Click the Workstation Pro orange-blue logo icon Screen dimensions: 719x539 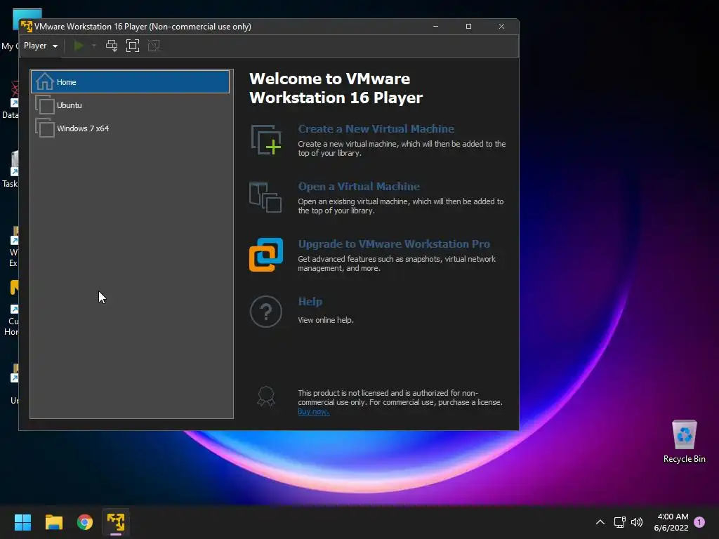coord(266,254)
